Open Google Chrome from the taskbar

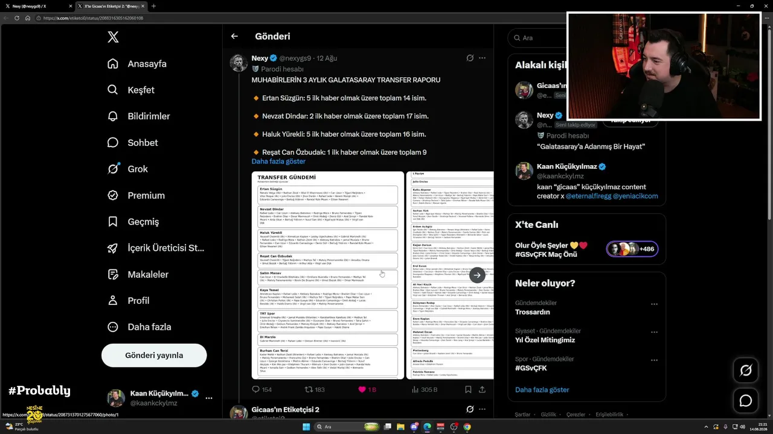pyautogui.click(x=467, y=427)
